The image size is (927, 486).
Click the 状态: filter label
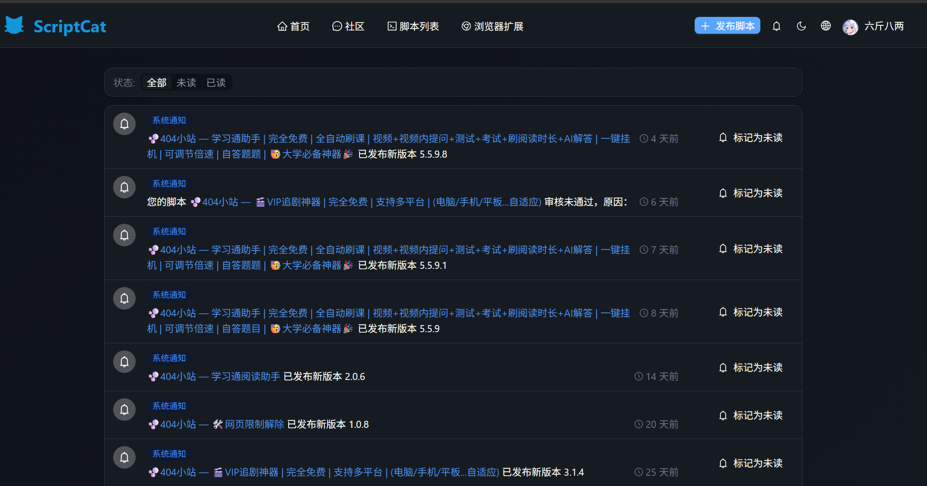124,83
